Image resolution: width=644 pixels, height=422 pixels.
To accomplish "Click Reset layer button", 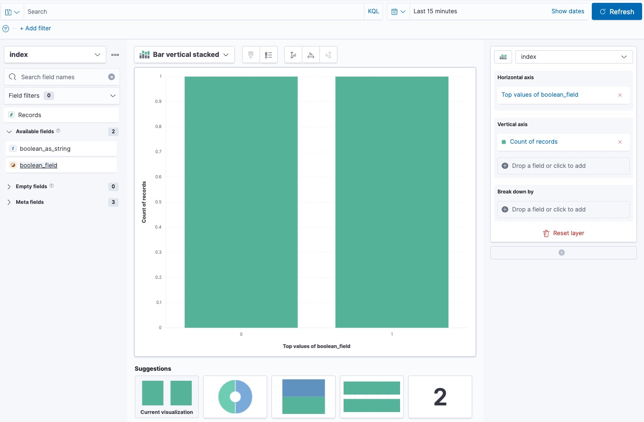I will [563, 233].
